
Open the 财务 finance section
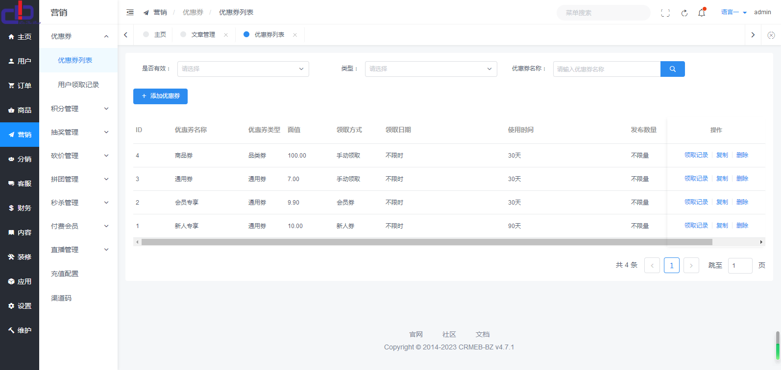tap(20, 208)
